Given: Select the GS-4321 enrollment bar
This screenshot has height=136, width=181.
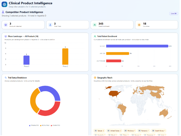Looking at the screenshot, I should click(x=137, y=46).
